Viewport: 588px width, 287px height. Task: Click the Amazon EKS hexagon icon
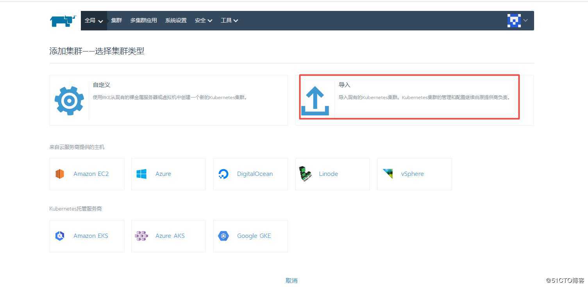pos(59,236)
